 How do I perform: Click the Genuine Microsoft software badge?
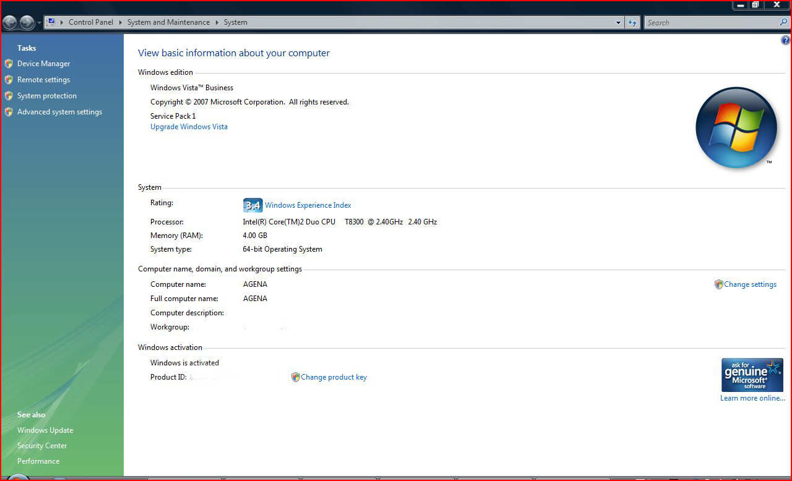pyautogui.click(x=752, y=375)
